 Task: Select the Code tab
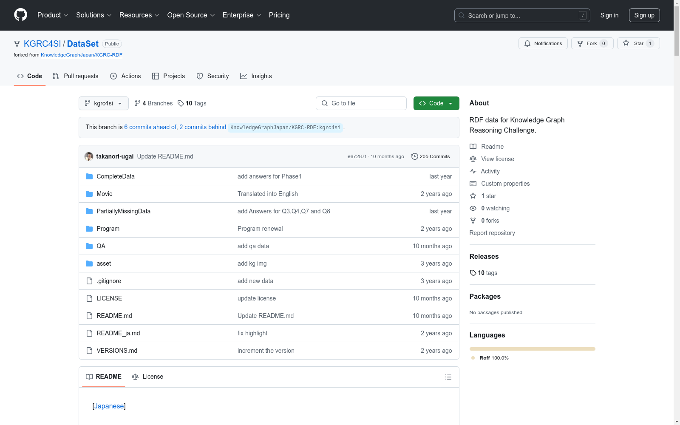30,76
